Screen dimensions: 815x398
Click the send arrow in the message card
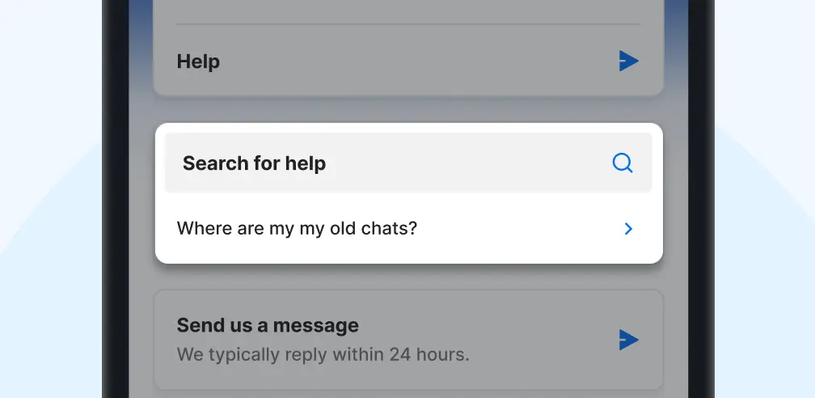point(628,340)
